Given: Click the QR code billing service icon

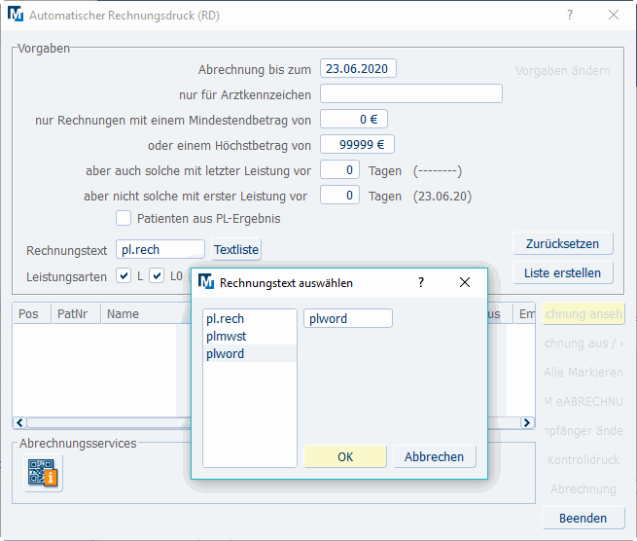Looking at the screenshot, I should (x=43, y=473).
